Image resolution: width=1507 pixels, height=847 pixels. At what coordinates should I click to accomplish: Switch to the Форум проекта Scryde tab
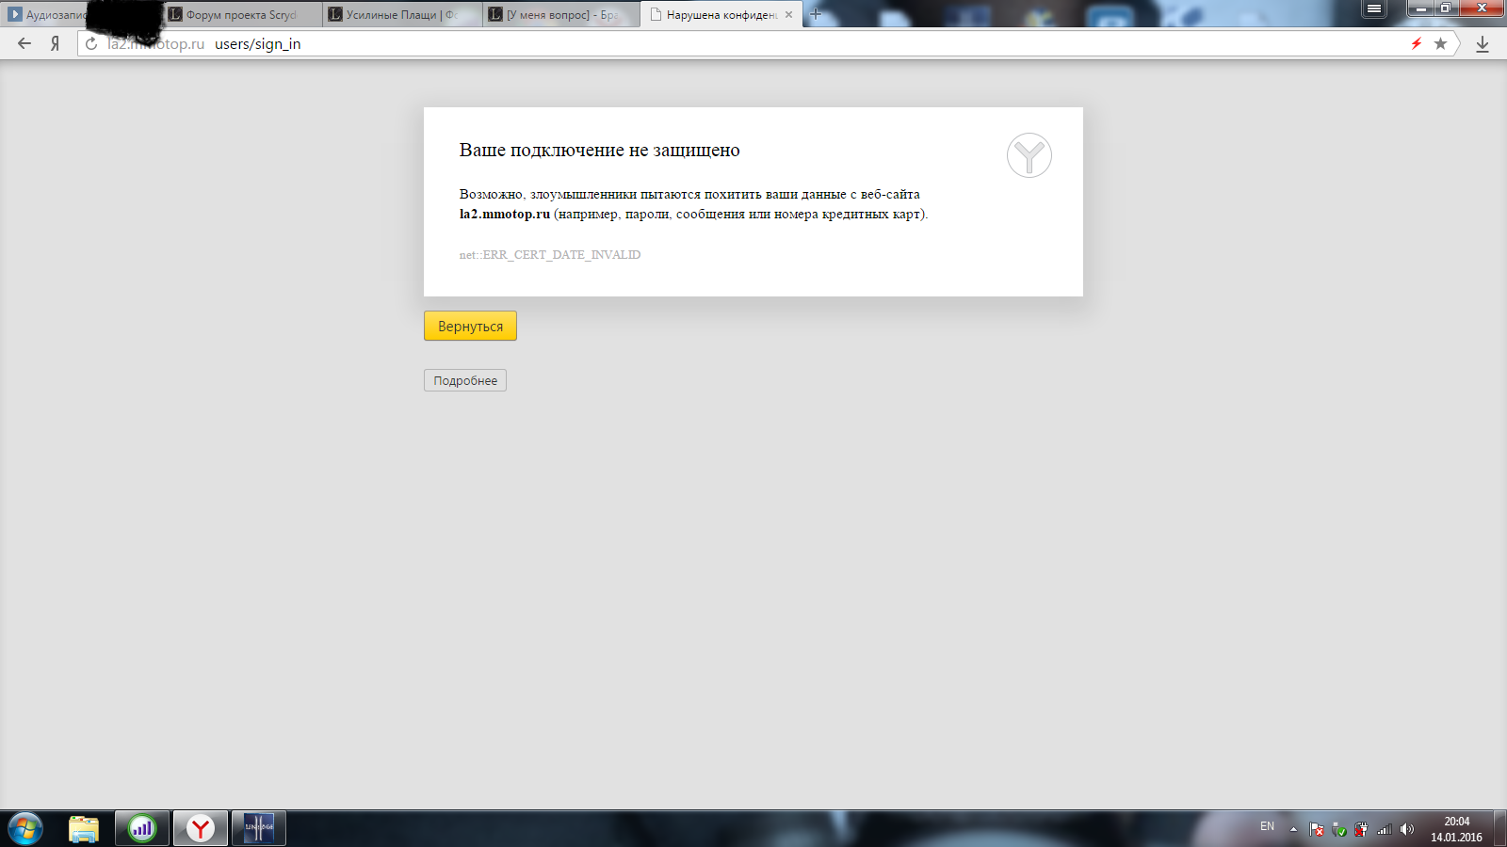click(241, 15)
